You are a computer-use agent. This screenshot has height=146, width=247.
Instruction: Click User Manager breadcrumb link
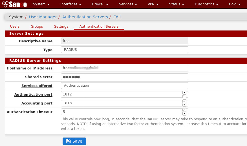[43, 17]
